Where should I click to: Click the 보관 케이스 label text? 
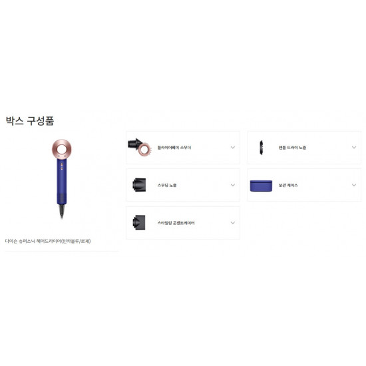point(288,185)
